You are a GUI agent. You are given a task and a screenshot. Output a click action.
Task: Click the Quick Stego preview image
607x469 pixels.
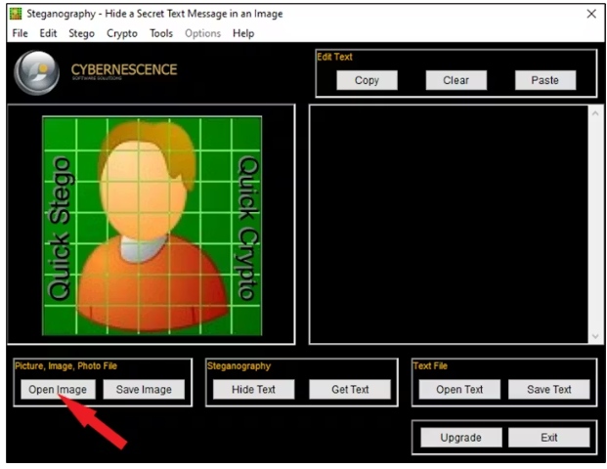coord(152,224)
